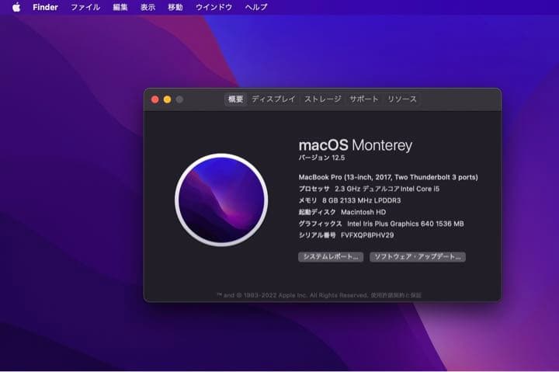559x372 pixels.
Task: Click the Intel Iris Plus Graphics 640 text
Action: pos(405,224)
